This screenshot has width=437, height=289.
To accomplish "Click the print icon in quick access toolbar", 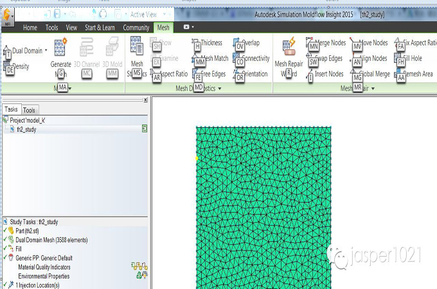I will (103, 14).
